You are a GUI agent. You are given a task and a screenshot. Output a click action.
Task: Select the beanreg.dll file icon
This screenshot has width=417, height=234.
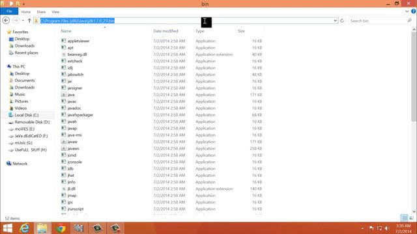[64, 54]
